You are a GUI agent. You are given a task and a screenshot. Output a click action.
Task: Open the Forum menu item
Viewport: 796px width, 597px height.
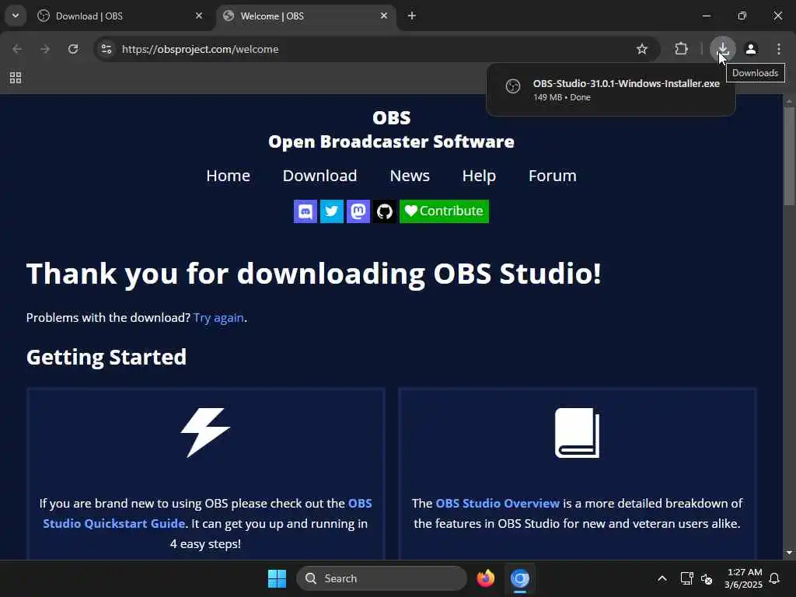point(553,176)
